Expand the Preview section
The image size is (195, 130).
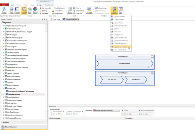point(2,123)
